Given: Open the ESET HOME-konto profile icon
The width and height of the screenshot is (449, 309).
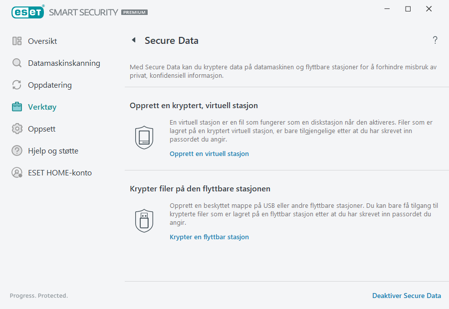Looking at the screenshot, I should click(17, 172).
